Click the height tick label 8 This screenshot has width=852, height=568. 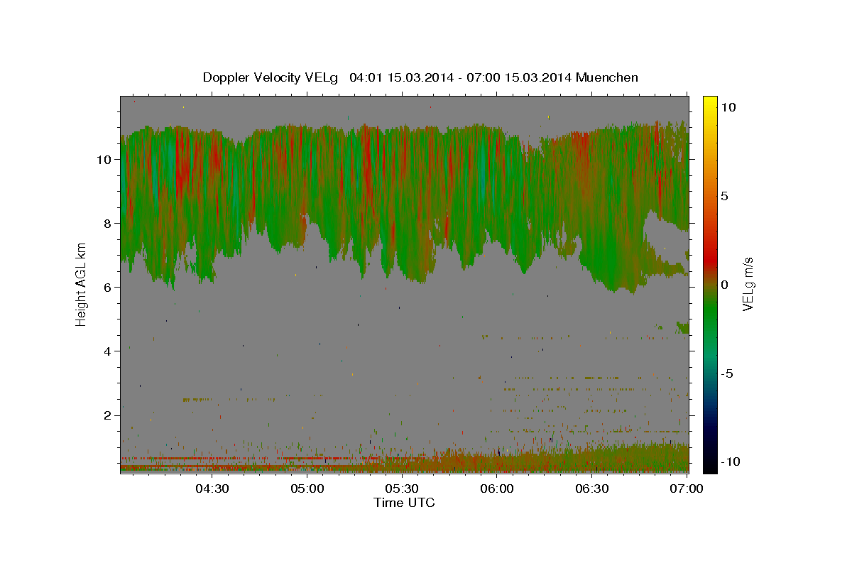coord(106,224)
